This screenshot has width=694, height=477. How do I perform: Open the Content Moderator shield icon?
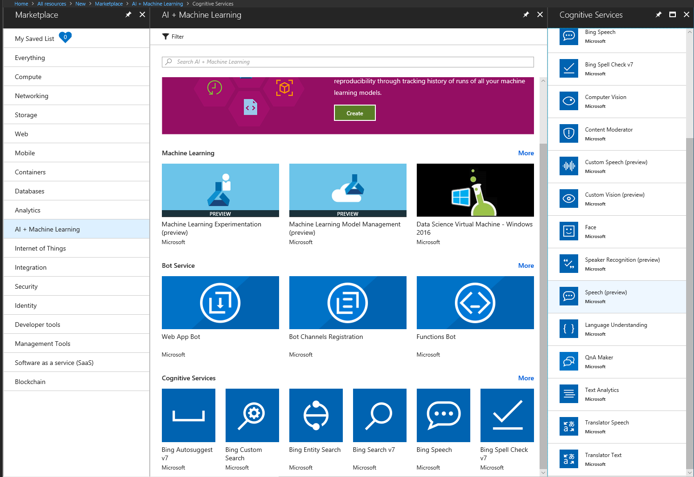pos(569,133)
